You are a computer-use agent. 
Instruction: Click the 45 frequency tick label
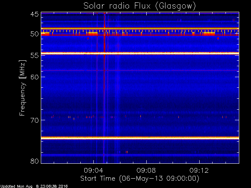(x=35, y=14)
